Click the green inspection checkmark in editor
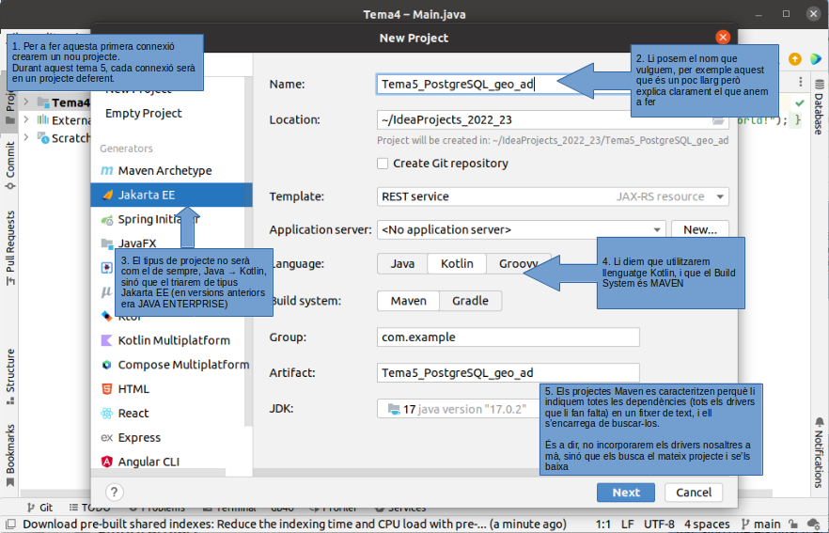This screenshot has height=533, width=829. pos(799,103)
